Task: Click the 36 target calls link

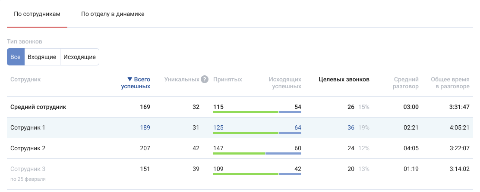Action: pos(351,127)
